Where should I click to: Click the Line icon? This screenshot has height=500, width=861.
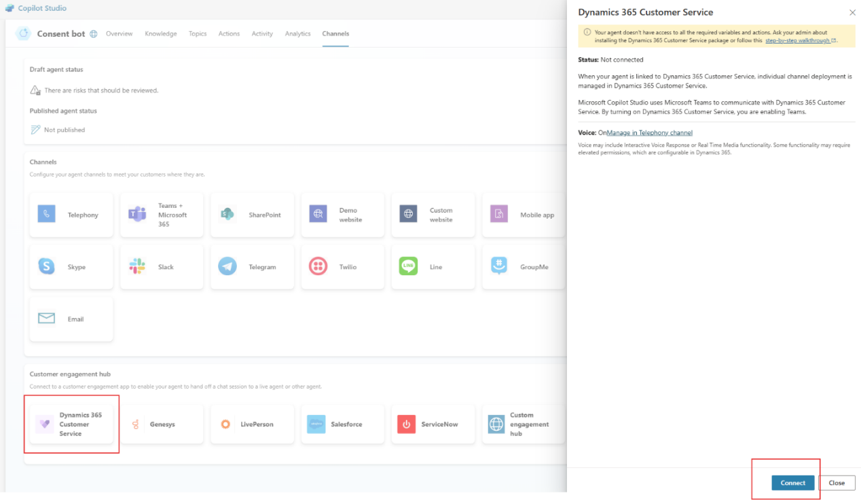(x=408, y=266)
